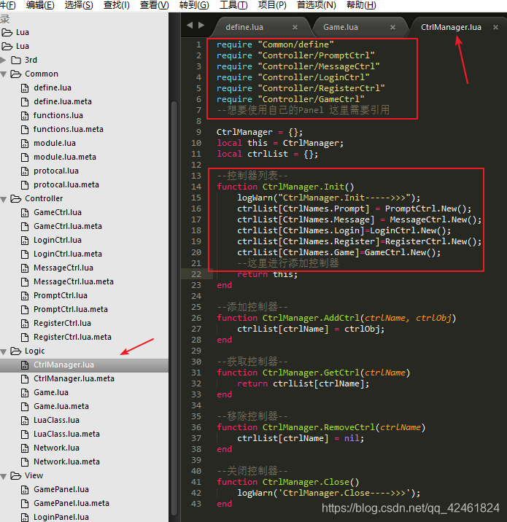Viewport: 507px width, 522px height.
Task: Open GamePanel.lua.meta in the sidebar
Action: [71, 503]
